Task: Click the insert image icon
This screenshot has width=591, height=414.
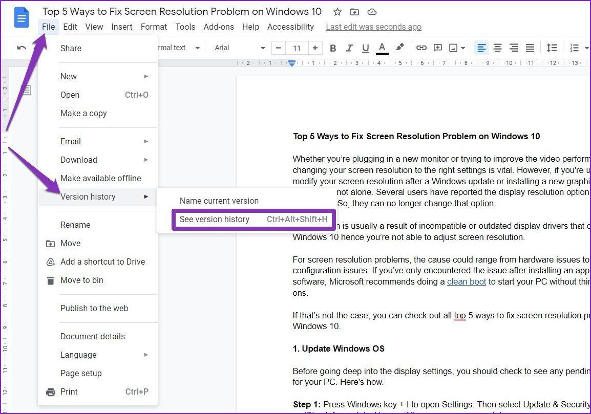Action: point(453,48)
